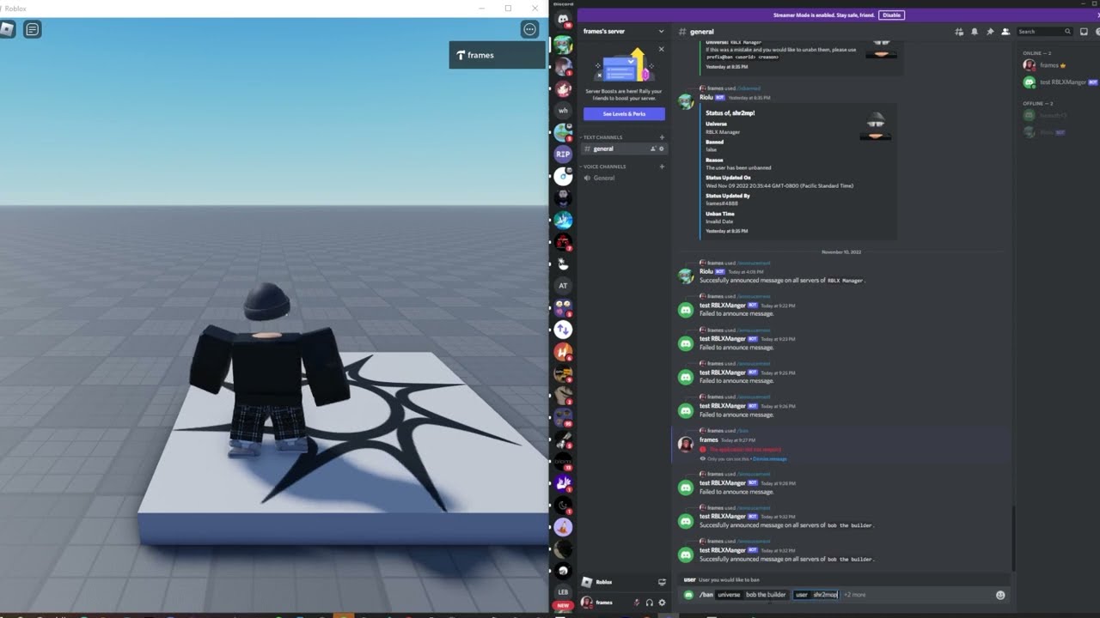1100x618 pixels.
Task: Open the Threads icon in channel header
Action: [x=959, y=32]
